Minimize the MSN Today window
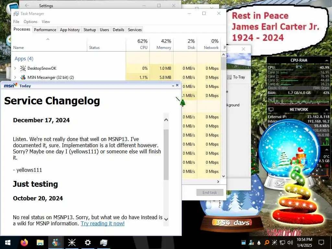The image size is (332, 249). [173, 86]
